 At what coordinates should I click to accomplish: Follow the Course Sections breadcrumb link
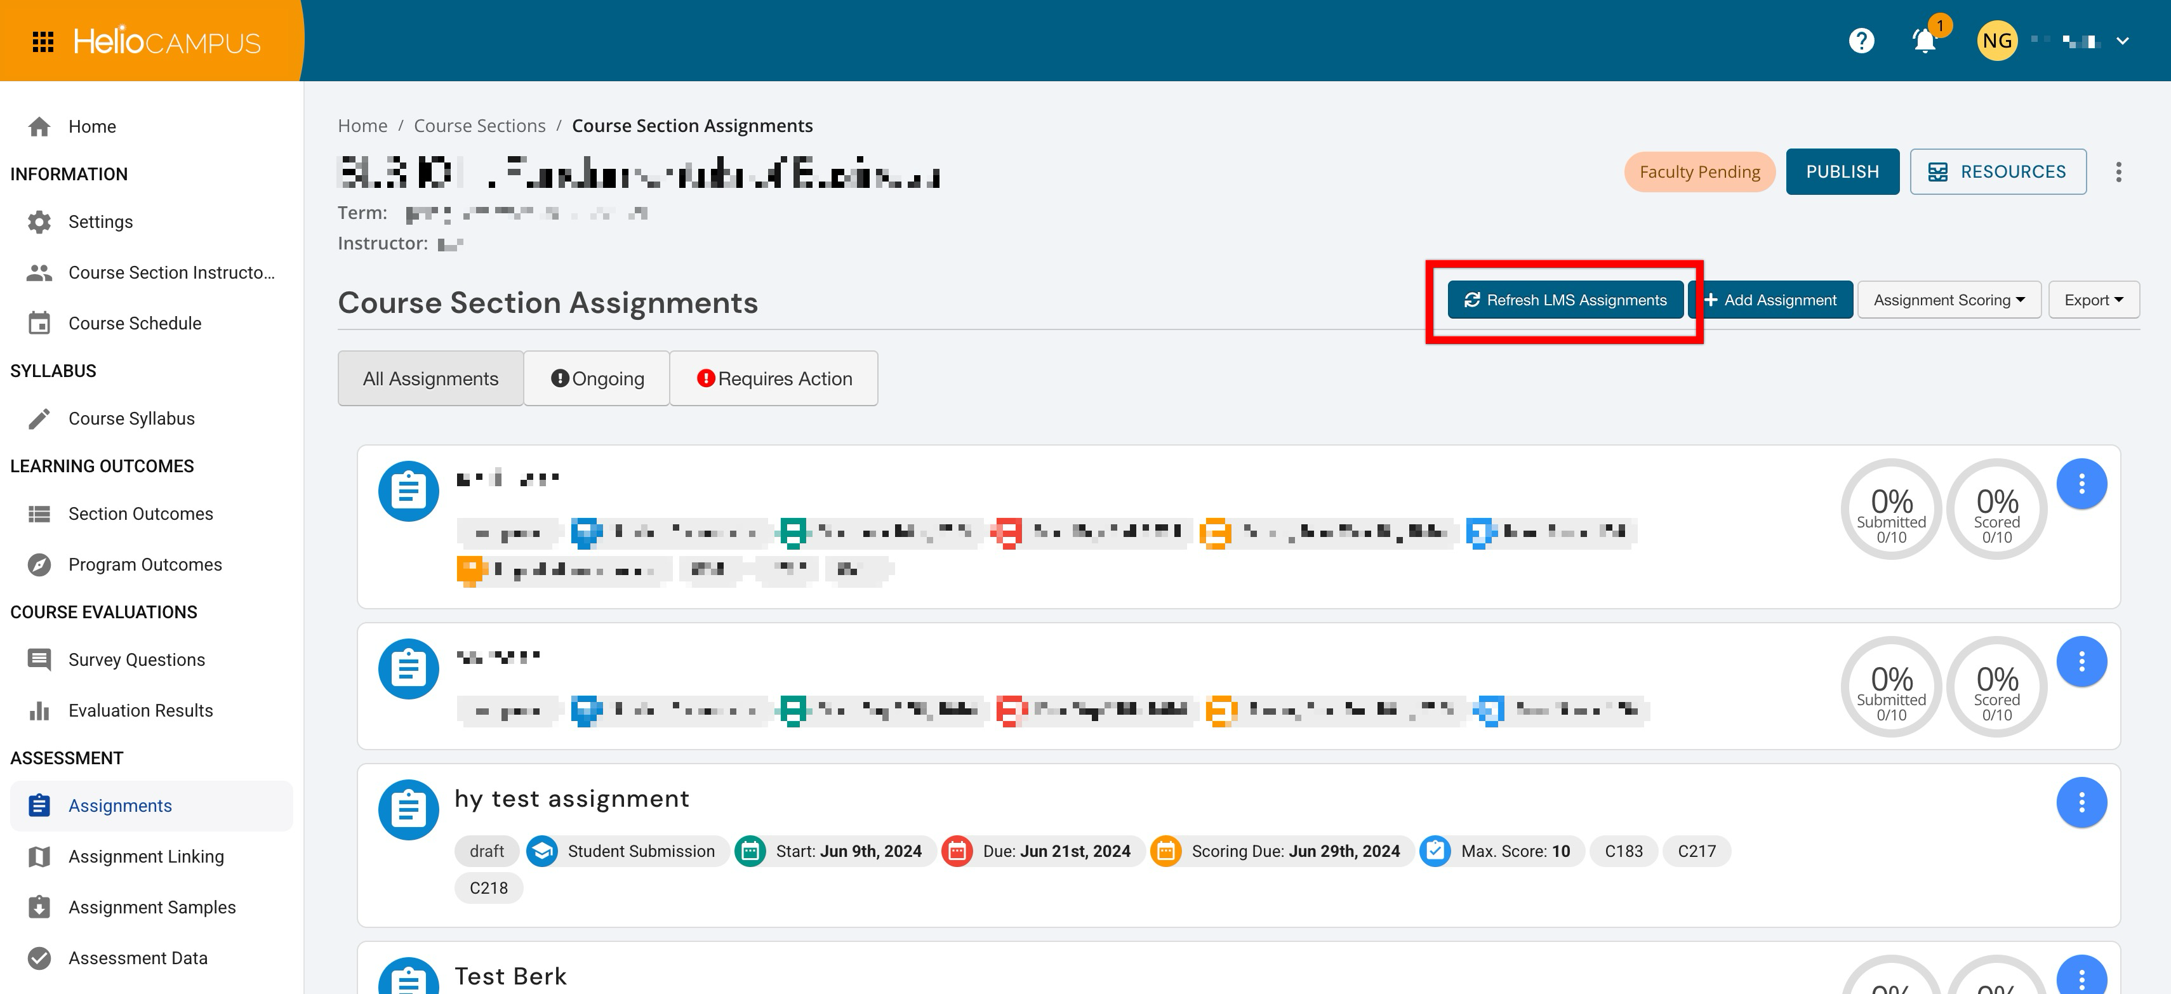479,126
